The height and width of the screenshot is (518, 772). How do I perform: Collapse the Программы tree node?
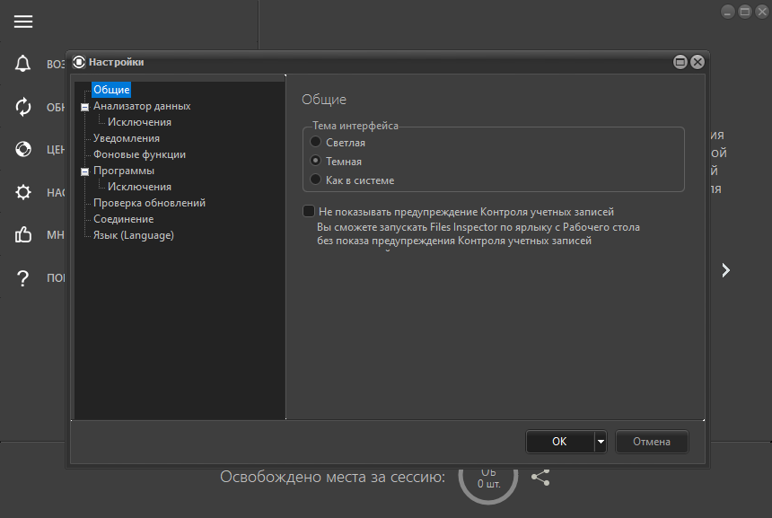[x=85, y=171]
